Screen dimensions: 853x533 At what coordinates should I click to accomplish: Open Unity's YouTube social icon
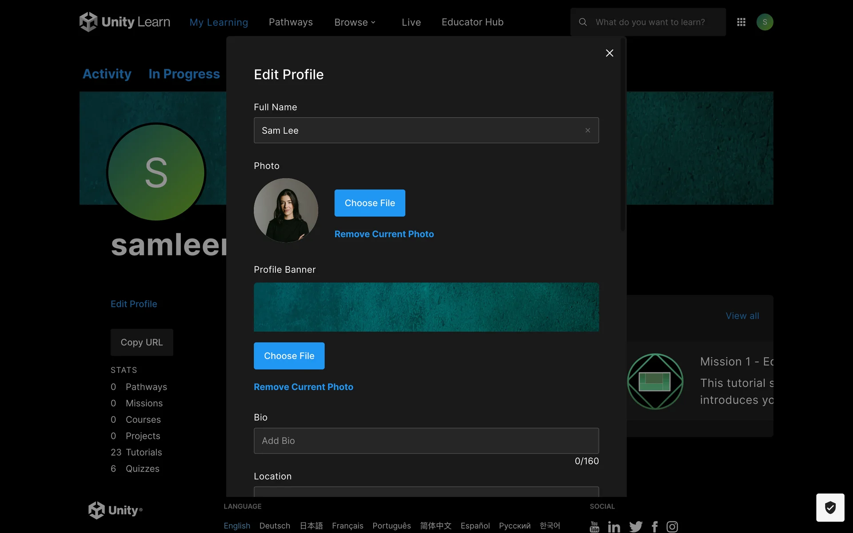tap(594, 526)
